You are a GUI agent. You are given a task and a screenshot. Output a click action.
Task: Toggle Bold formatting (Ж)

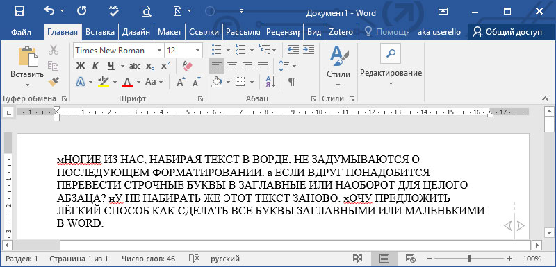(81, 66)
